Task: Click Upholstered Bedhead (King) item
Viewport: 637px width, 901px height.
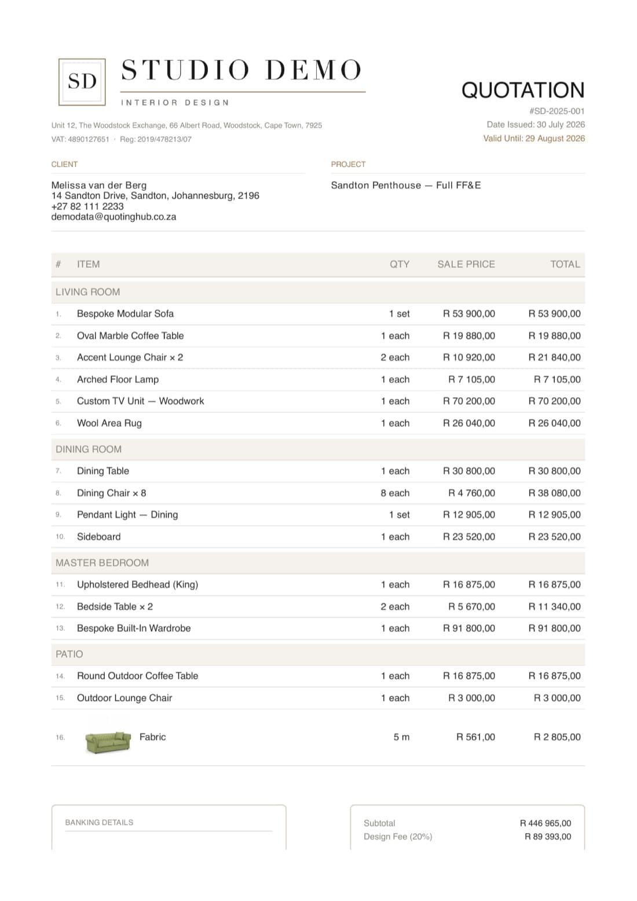Action: (138, 585)
